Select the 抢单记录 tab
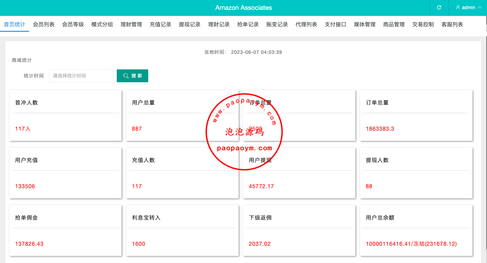Screen dimensions: 487x263 tap(248, 24)
